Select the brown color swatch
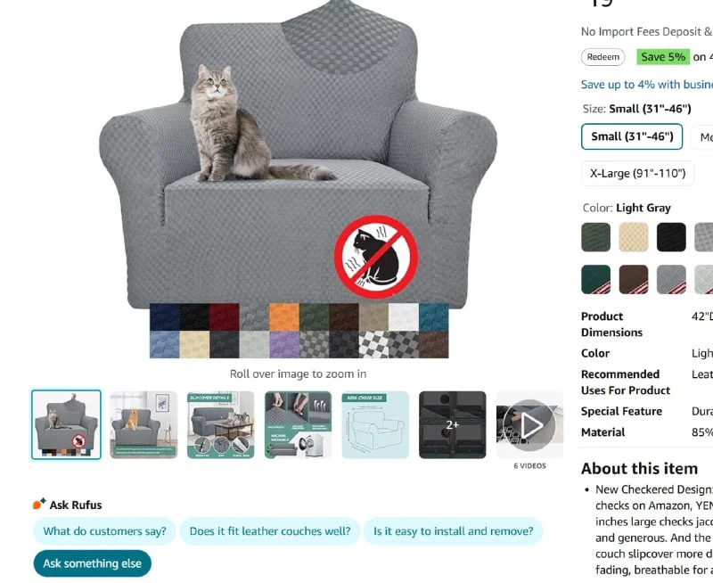Screen dimensions: 713x583 coord(634,279)
